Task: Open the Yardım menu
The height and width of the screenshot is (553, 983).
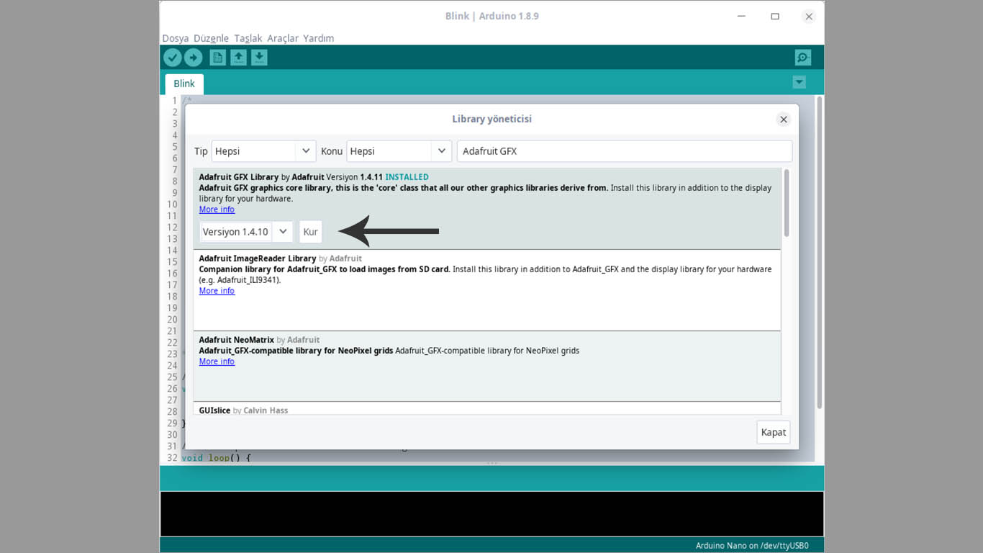Action: pyautogui.click(x=319, y=38)
